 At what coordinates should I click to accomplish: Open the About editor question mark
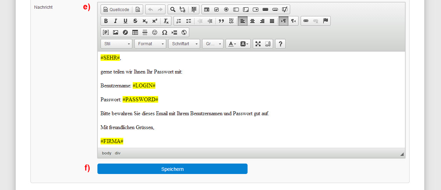pyautogui.click(x=280, y=44)
